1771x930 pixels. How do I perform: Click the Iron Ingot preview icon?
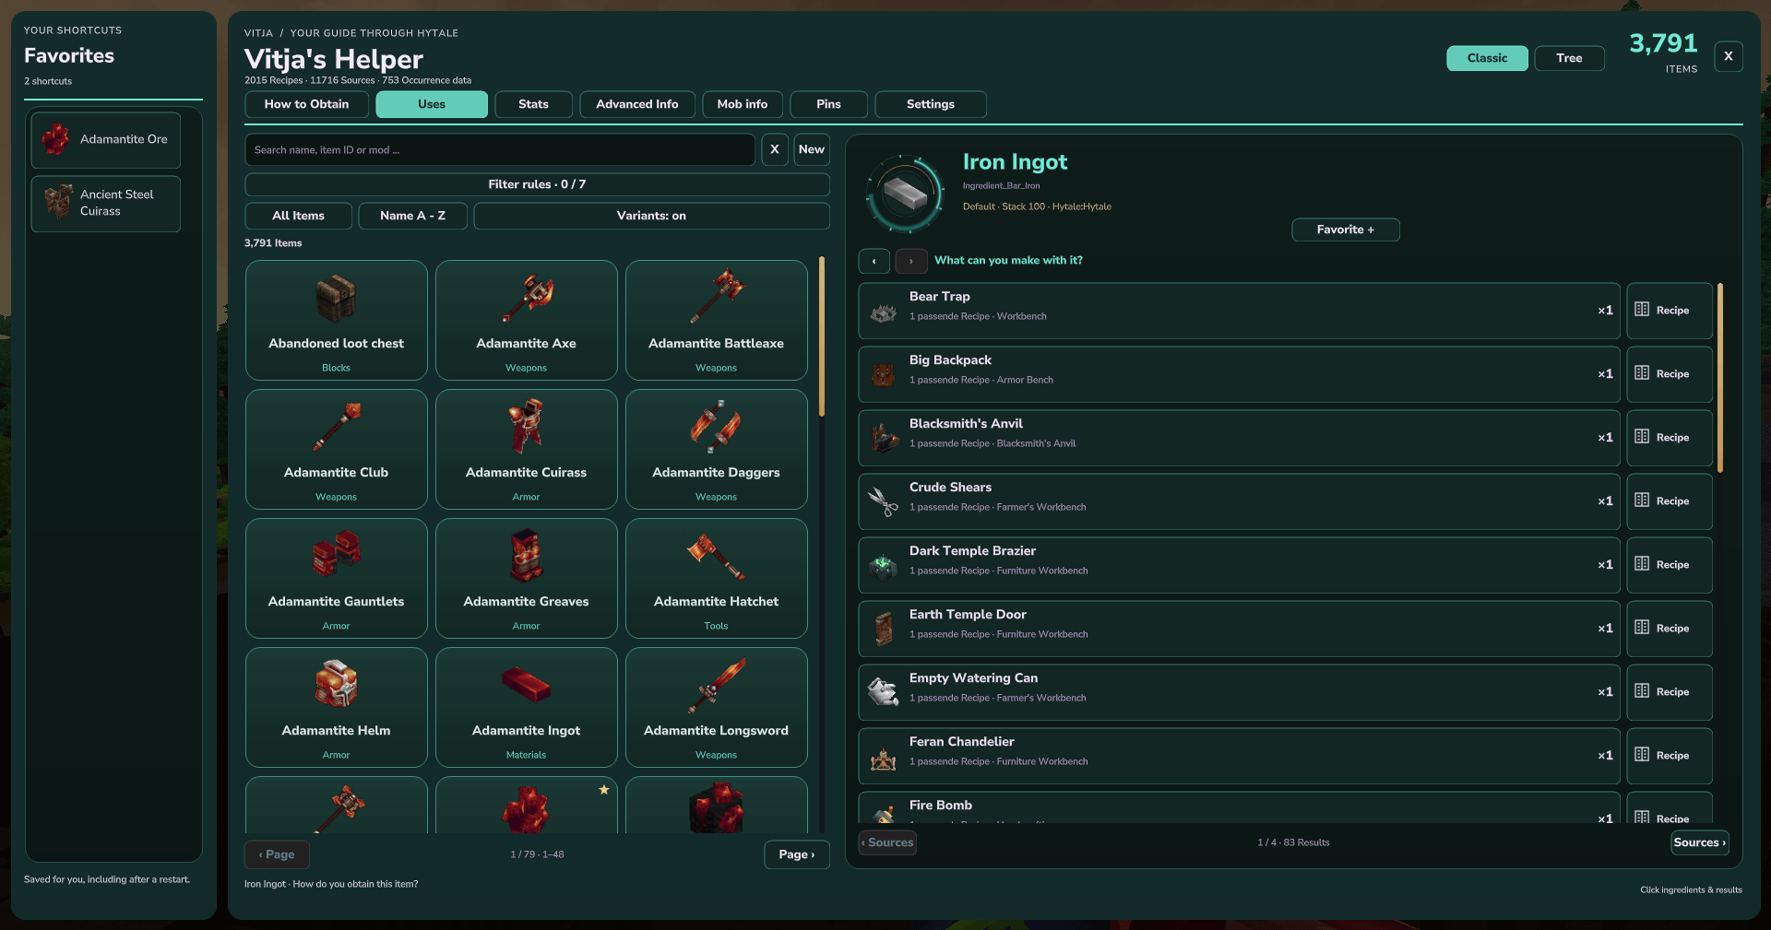pyautogui.click(x=905, y=194)
